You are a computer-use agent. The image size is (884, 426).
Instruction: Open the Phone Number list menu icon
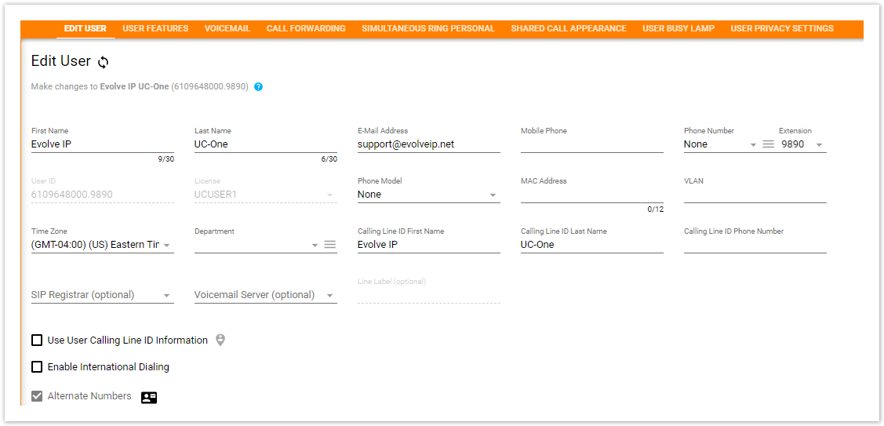point(769,144)
